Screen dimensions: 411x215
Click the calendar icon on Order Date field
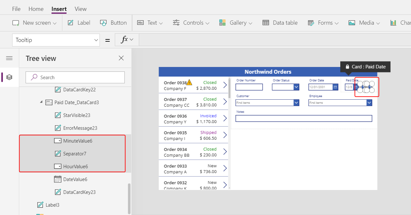tap(335, 87)
